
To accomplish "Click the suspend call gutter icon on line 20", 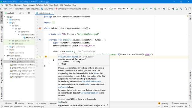I will click(x=40, y=57).
